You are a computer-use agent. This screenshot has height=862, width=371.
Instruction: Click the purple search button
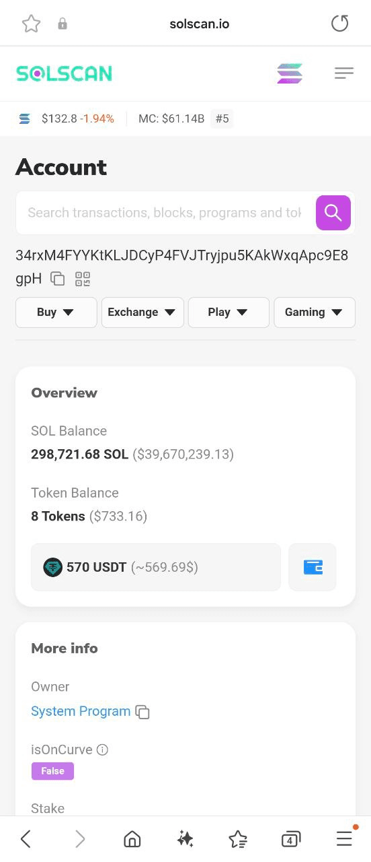(333, 213)
